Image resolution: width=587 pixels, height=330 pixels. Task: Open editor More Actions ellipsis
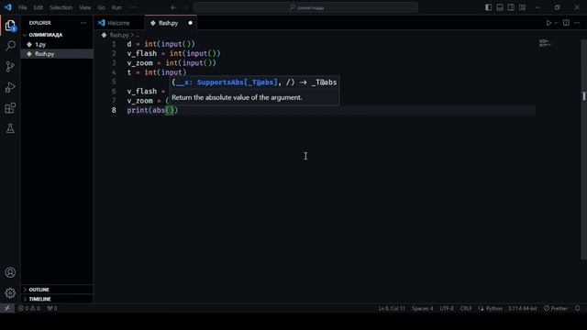[x=577, y=23]
